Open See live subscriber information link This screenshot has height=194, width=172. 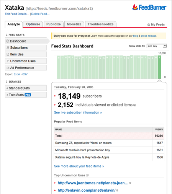point(78,112)
